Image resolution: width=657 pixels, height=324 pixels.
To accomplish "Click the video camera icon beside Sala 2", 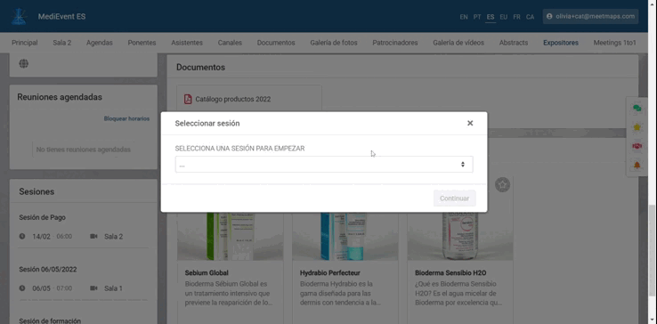I will [93, 237].
